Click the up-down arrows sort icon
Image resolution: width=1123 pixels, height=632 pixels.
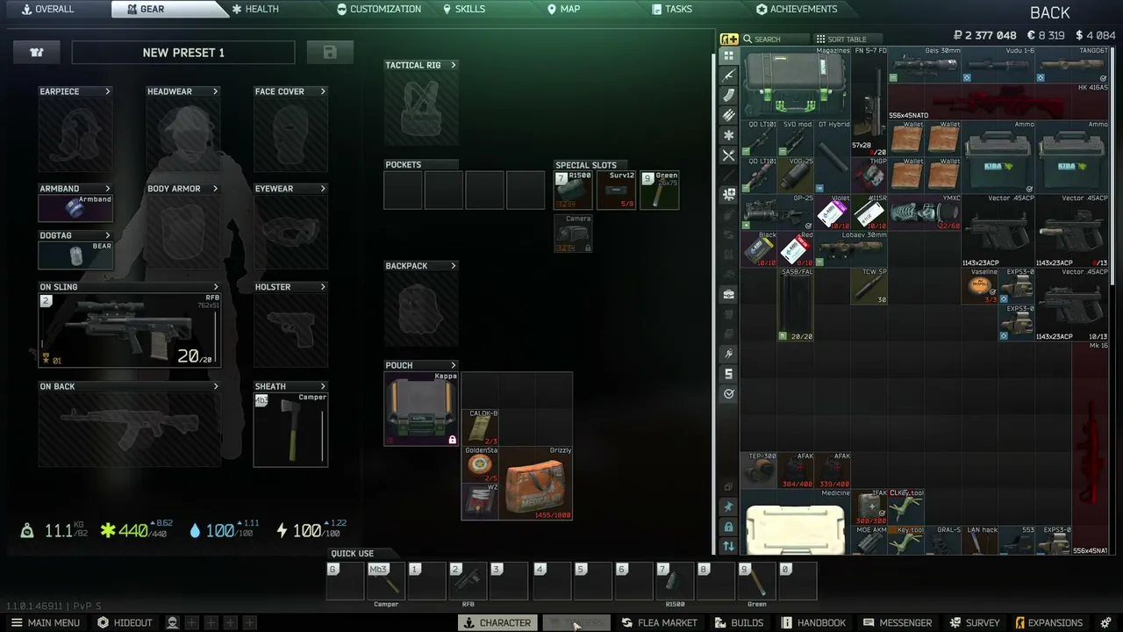coord(728,546)
